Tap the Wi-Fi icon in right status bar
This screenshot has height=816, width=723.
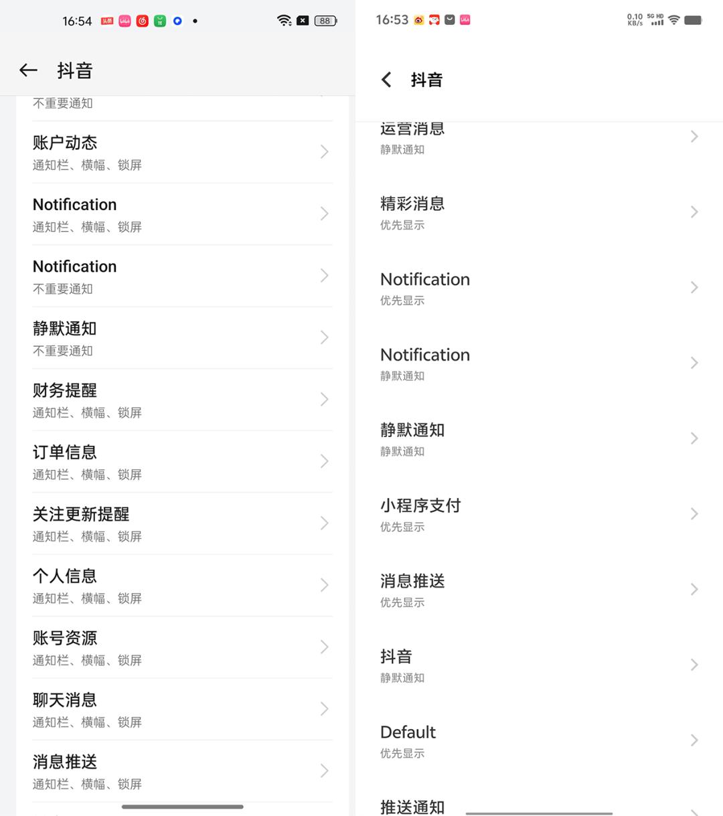(674, 20)
